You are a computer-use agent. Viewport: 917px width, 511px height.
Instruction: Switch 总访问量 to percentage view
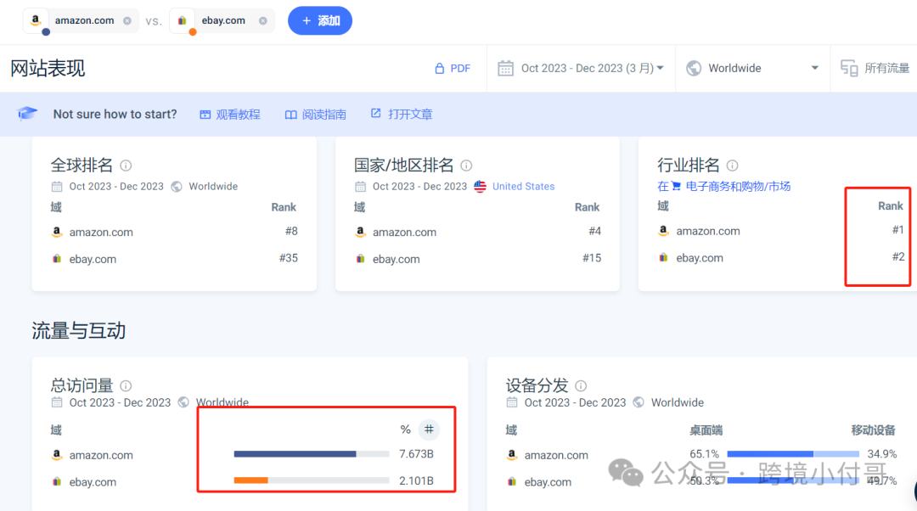pyautogui.click(x=405, y=430)
